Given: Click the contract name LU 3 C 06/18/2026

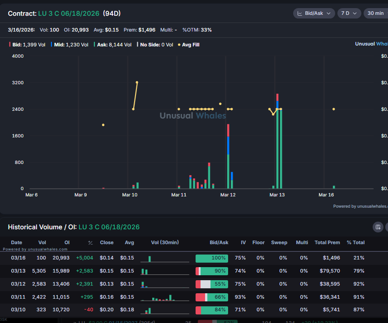Looking at the screenshot, I should [x=69, y=14].
